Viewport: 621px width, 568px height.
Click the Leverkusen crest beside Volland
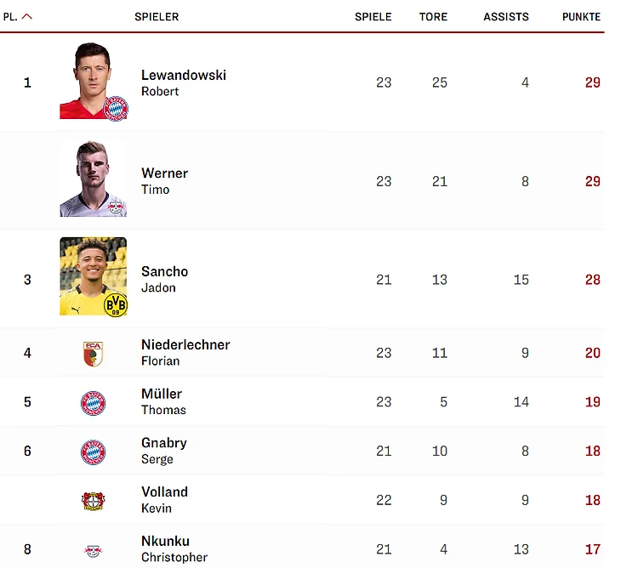click(94, 501)
